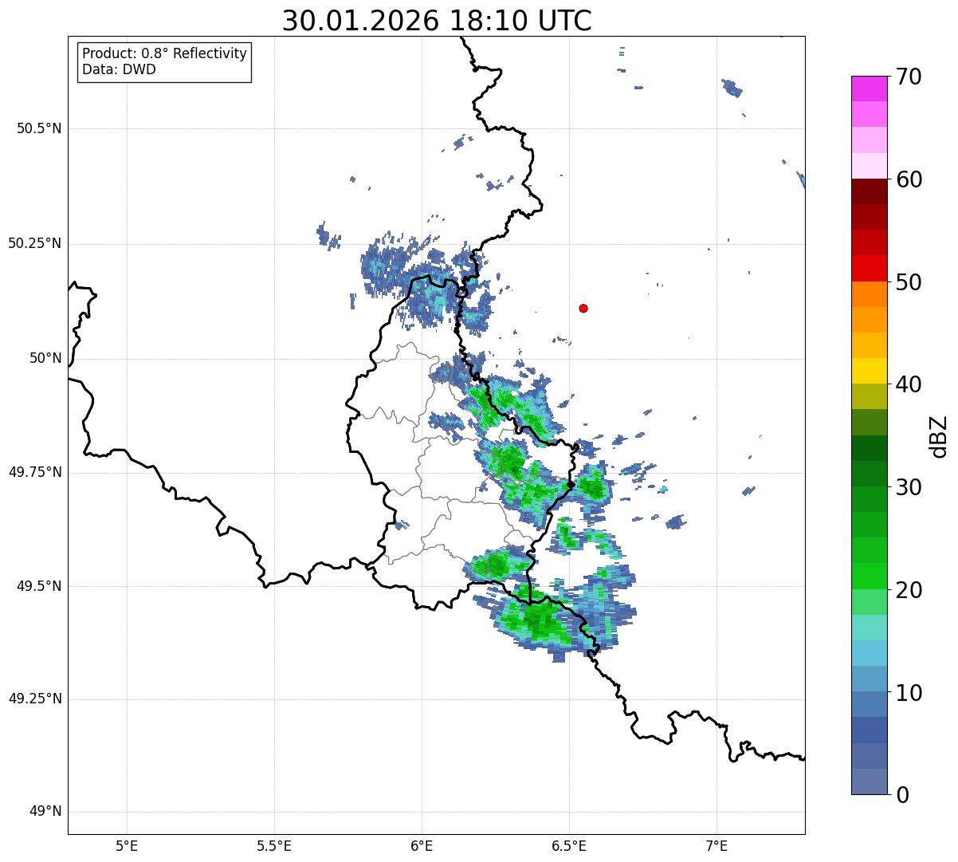Click the colorbar tick label 60
Image resolution: width=958 pixels, height=862 pixels.
tap(909, 179)
